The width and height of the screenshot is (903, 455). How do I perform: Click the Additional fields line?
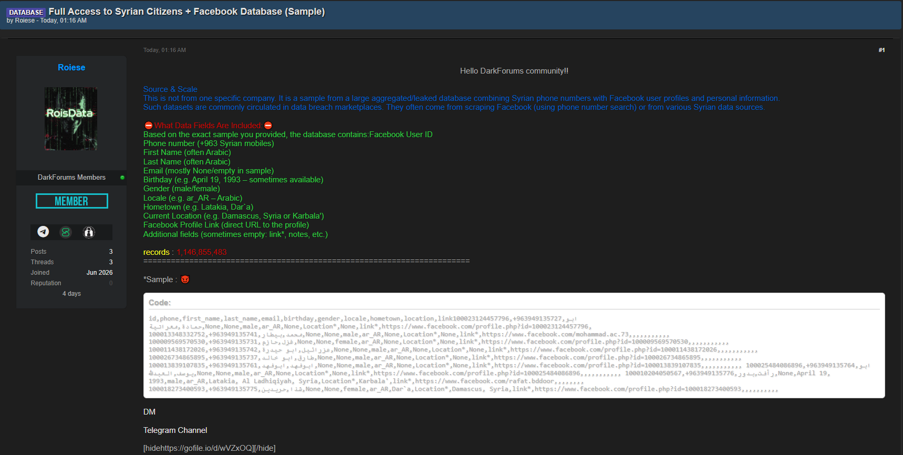(x=235, y=234)
